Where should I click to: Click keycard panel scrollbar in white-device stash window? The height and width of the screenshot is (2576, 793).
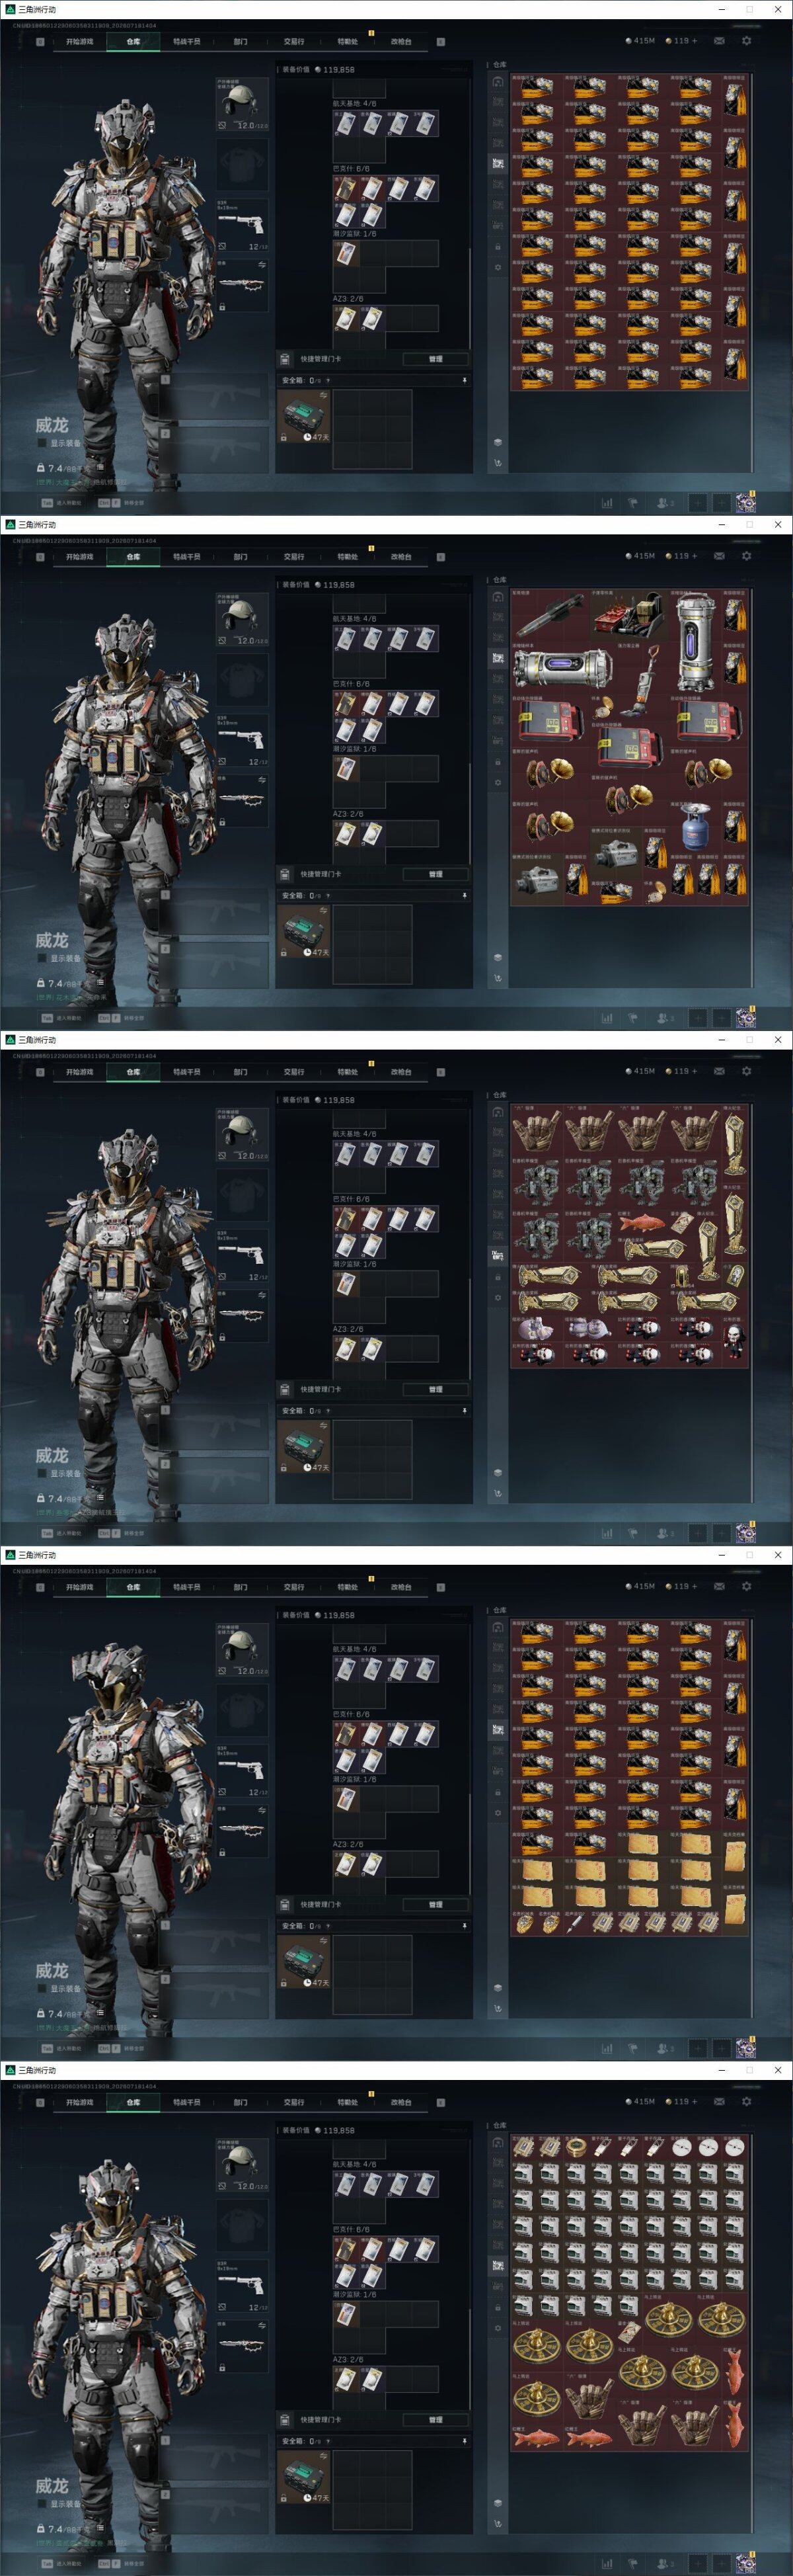tap(469, 2359)
